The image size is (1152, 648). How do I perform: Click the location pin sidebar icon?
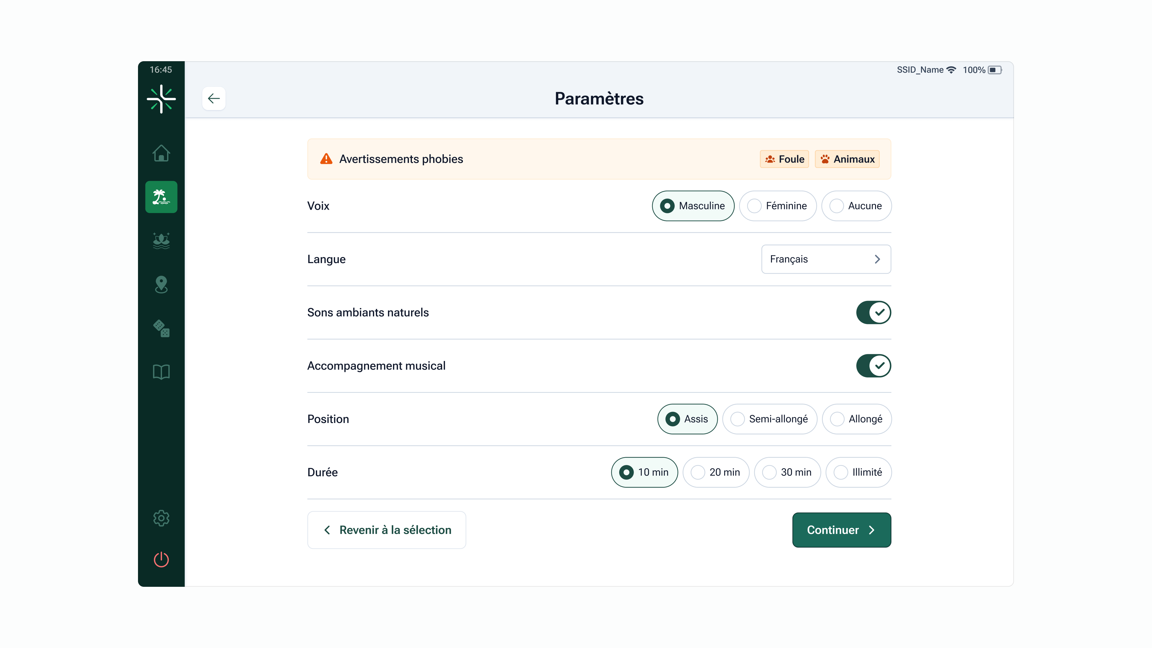pos(161,284)
